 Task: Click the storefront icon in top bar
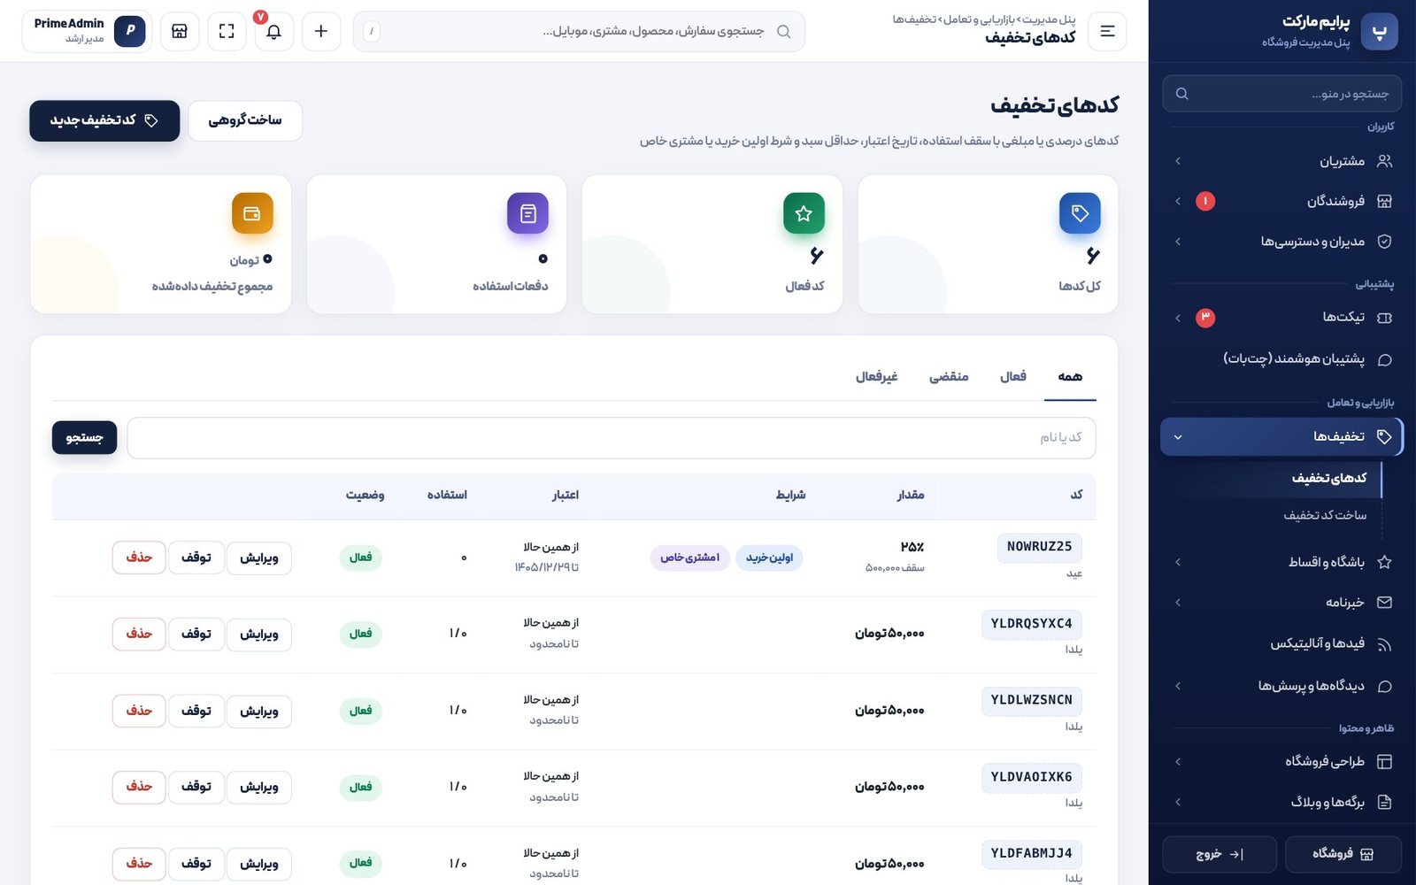pyautogui.click(x=180, y=31)
